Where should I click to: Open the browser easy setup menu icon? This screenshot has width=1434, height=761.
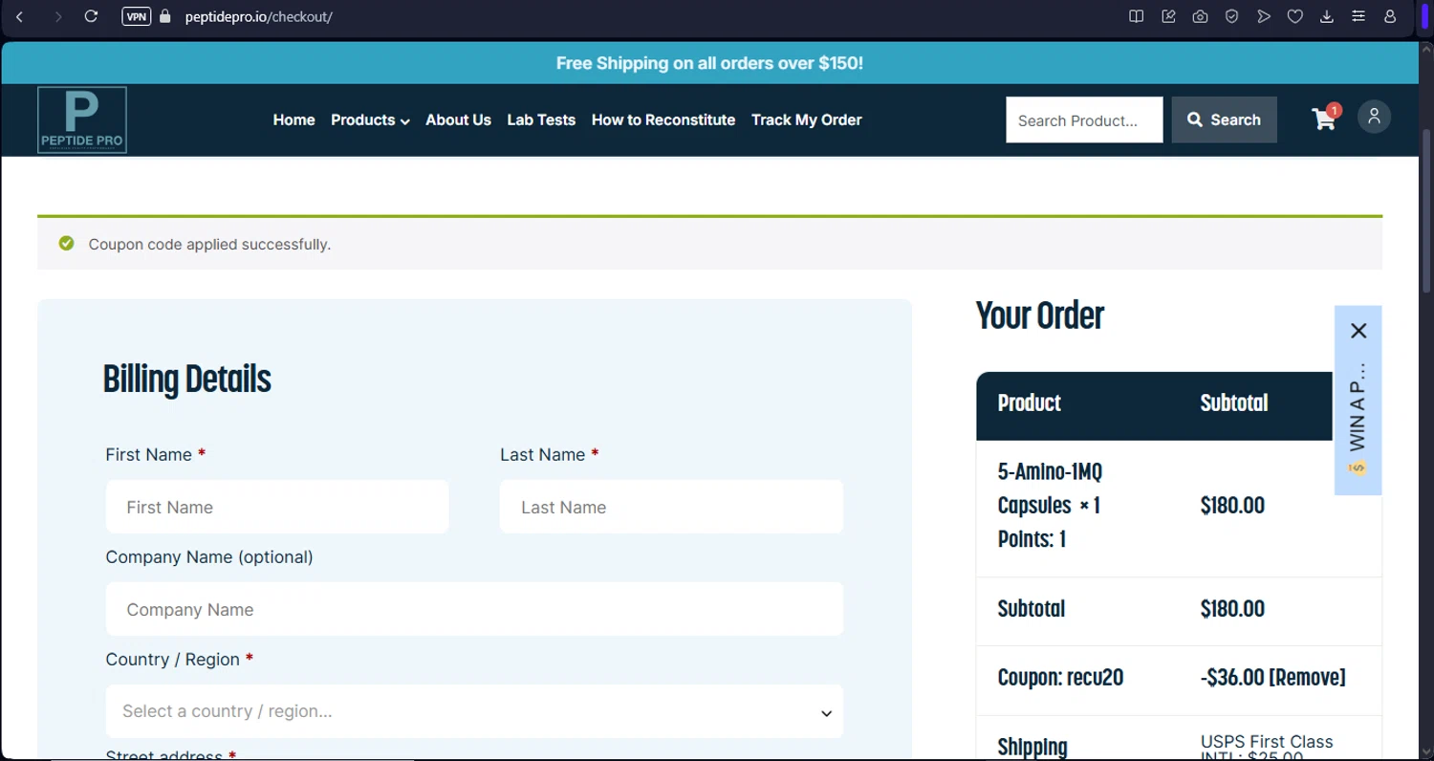pos(1358,16)
